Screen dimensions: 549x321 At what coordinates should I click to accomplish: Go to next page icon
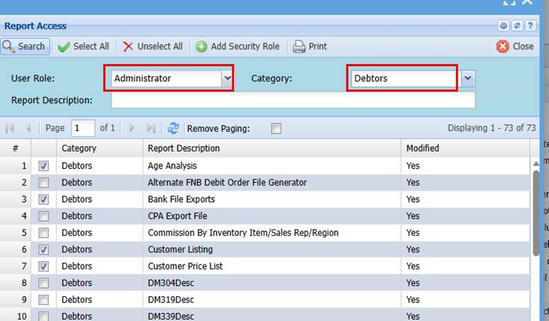pyautogui.click(x=131, y=128)
